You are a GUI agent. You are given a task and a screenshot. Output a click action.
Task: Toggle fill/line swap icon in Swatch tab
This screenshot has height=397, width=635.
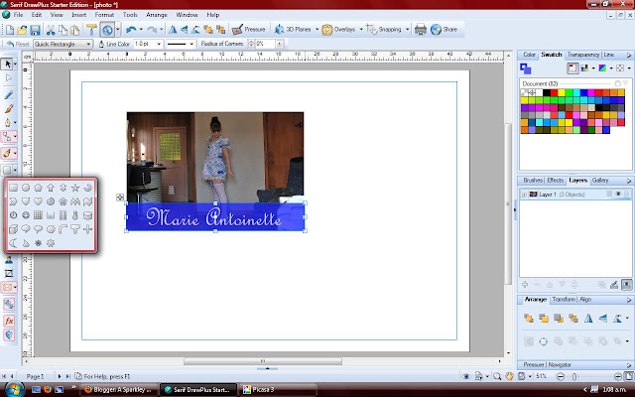(525, 68)
